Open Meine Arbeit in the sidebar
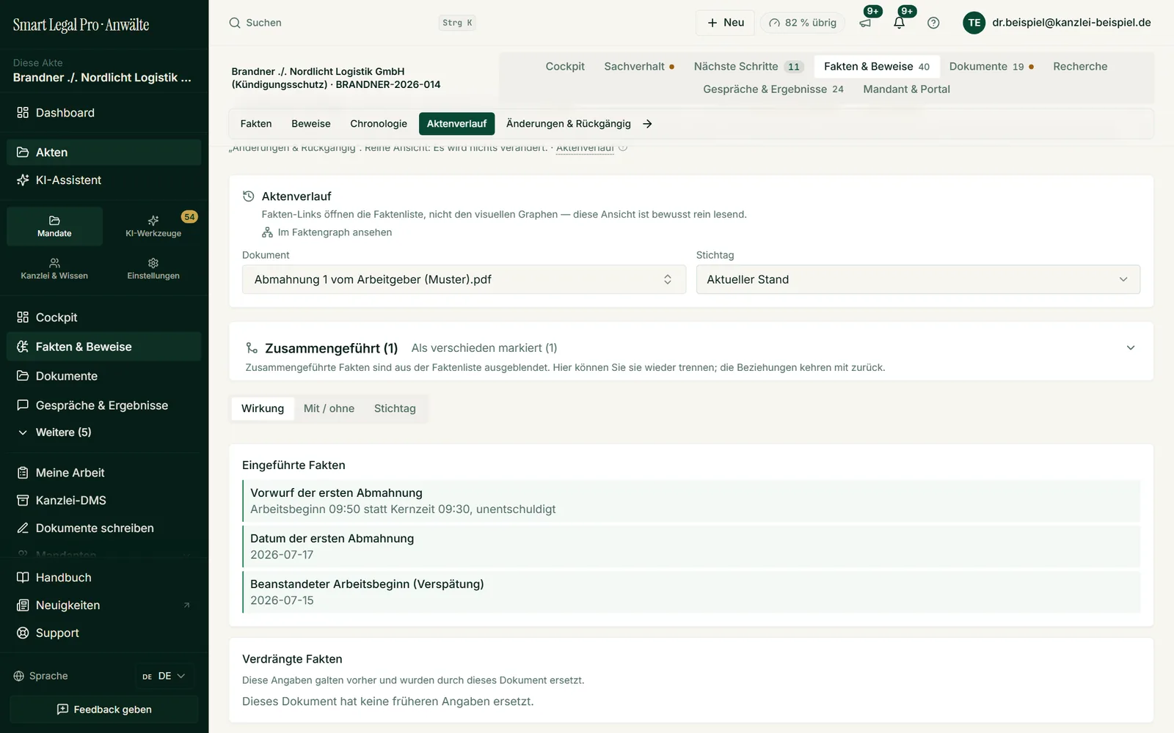 pos(104,473)
